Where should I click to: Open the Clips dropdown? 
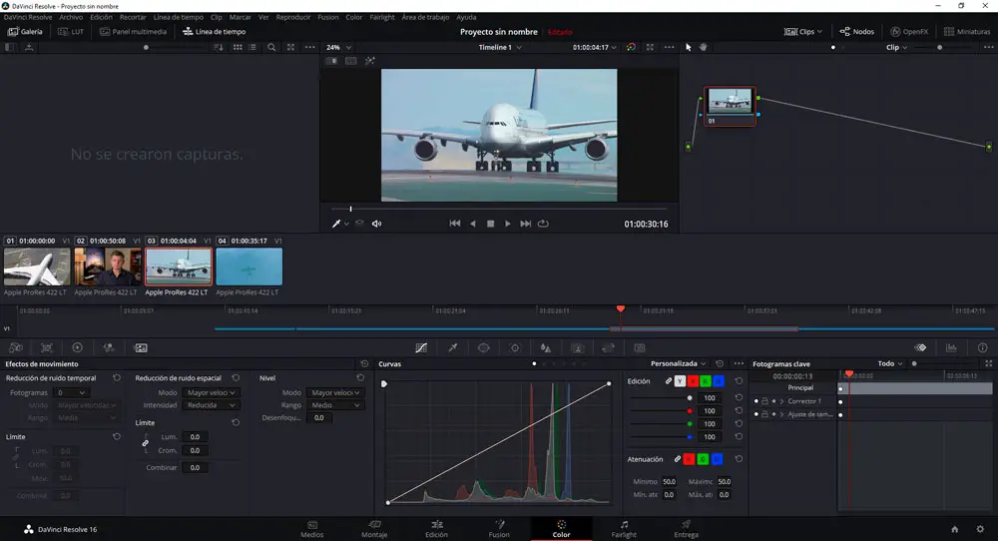803,31
